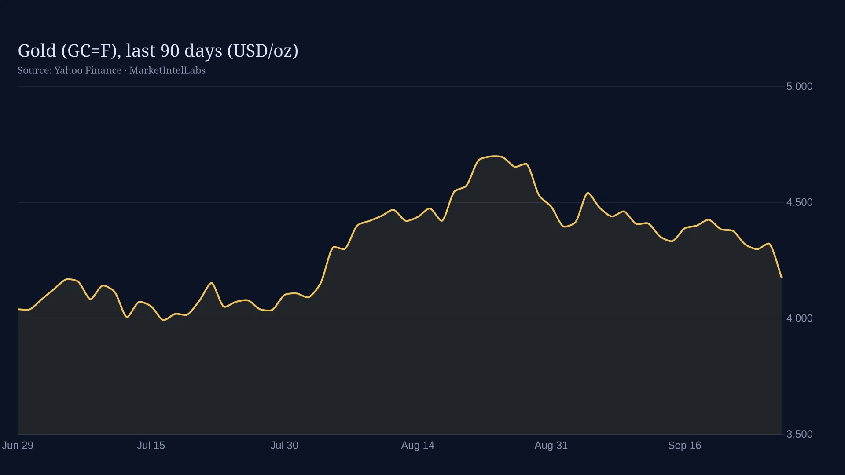Click the 5,000 y-axis label
This screenshot has width=845, height=475.
pos(799,86)
